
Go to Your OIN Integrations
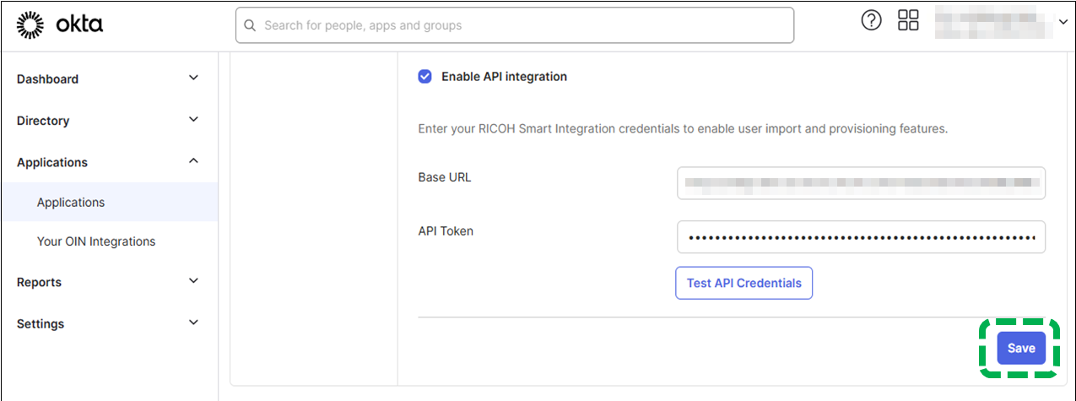tap(96, 241)
